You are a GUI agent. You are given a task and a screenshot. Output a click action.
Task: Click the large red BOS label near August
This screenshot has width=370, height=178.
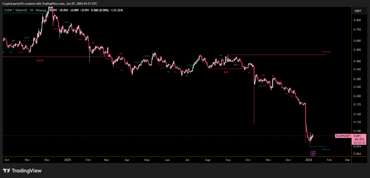pos(226,72)
